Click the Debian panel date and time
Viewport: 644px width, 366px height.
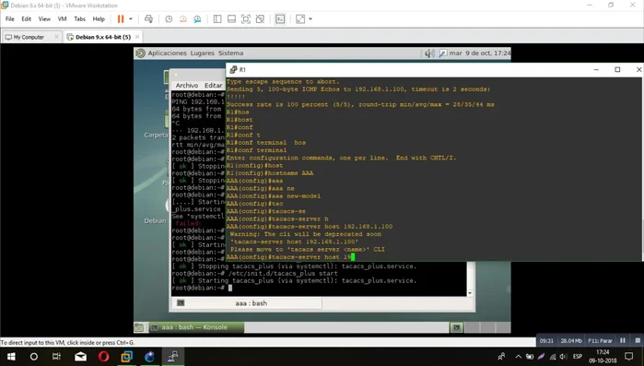[x=480, y=53]
